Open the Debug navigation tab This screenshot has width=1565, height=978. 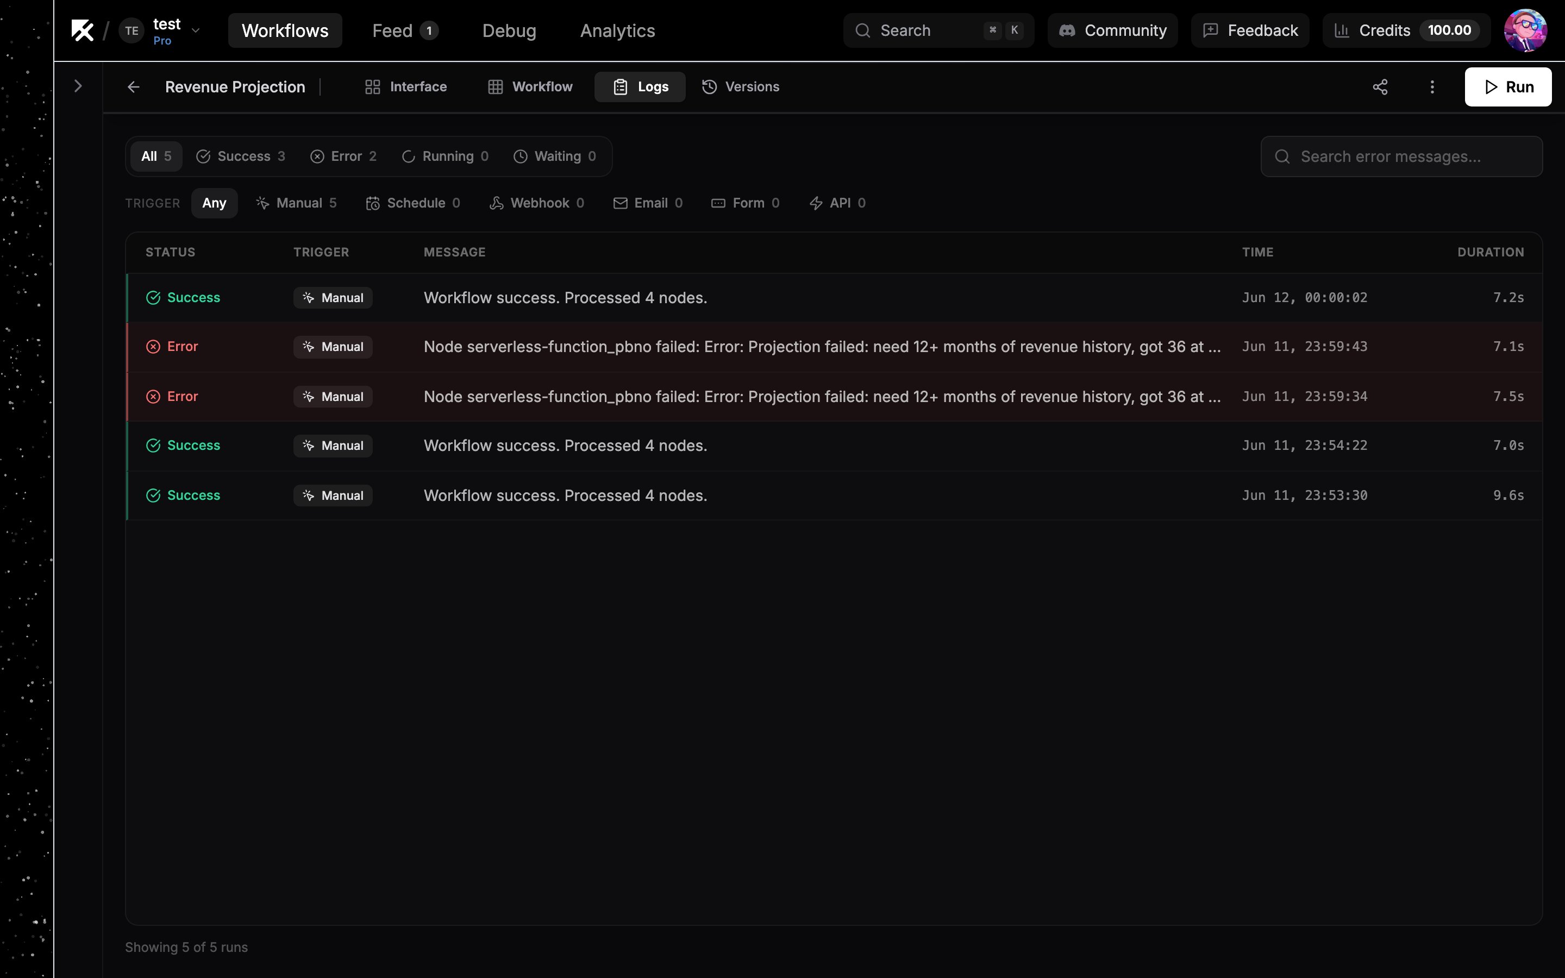point(509,30)
